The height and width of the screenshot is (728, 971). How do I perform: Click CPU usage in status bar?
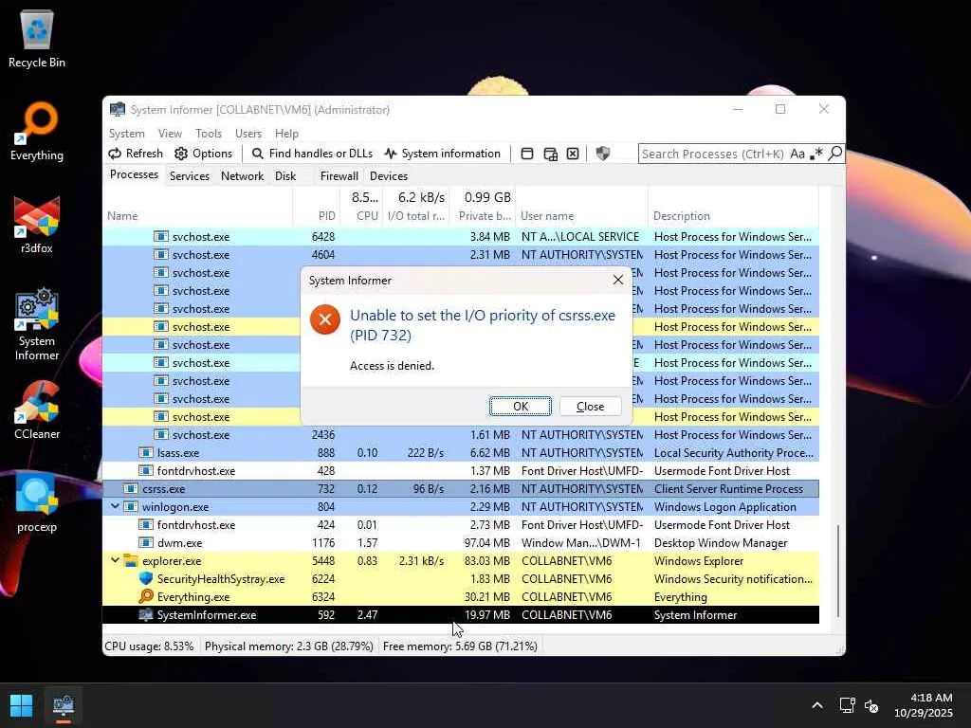pos(149,646)
